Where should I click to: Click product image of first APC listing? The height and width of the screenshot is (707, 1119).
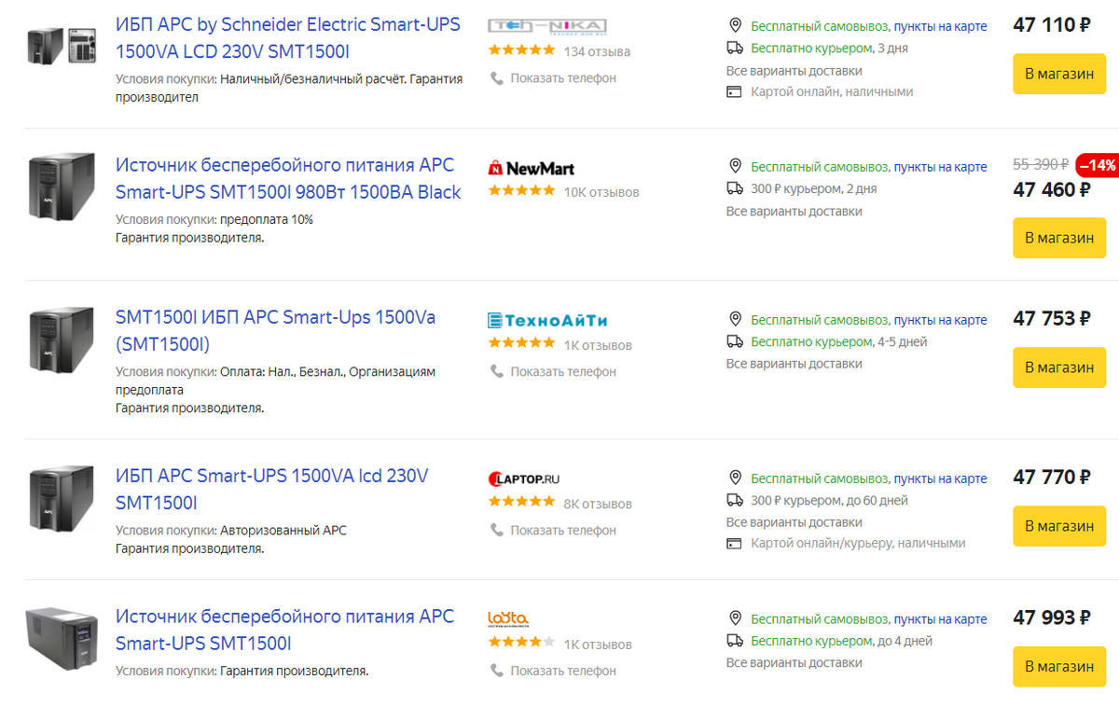(62, 46)
